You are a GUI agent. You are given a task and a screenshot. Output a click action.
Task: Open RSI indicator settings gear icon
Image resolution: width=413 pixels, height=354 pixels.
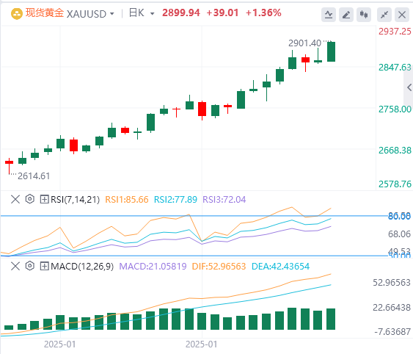click(x=30, y=199)
